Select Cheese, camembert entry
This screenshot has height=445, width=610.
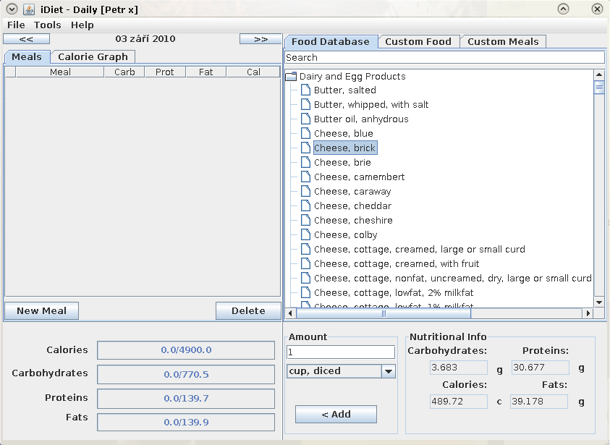pos(359,177)
